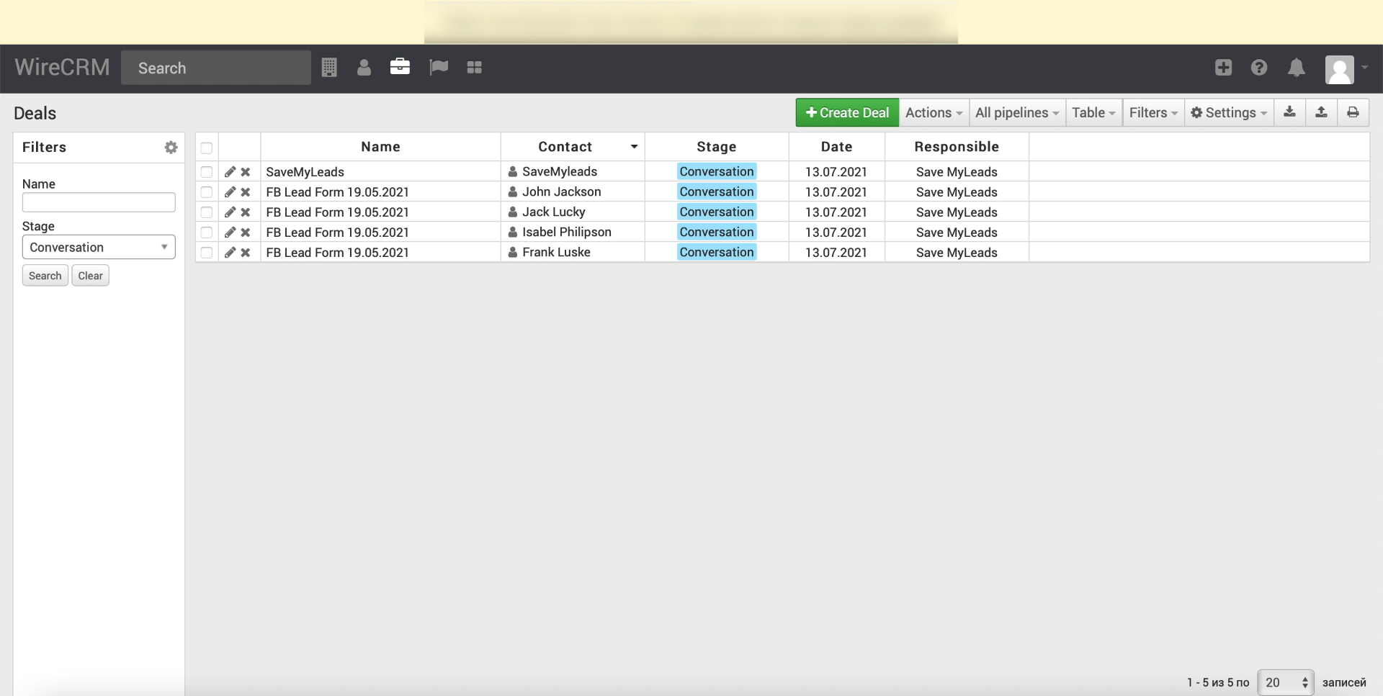Edit the Jack Lucky deal with pencil
Image resolution: width=1383 pixels, height=696 pixels.
230,212
